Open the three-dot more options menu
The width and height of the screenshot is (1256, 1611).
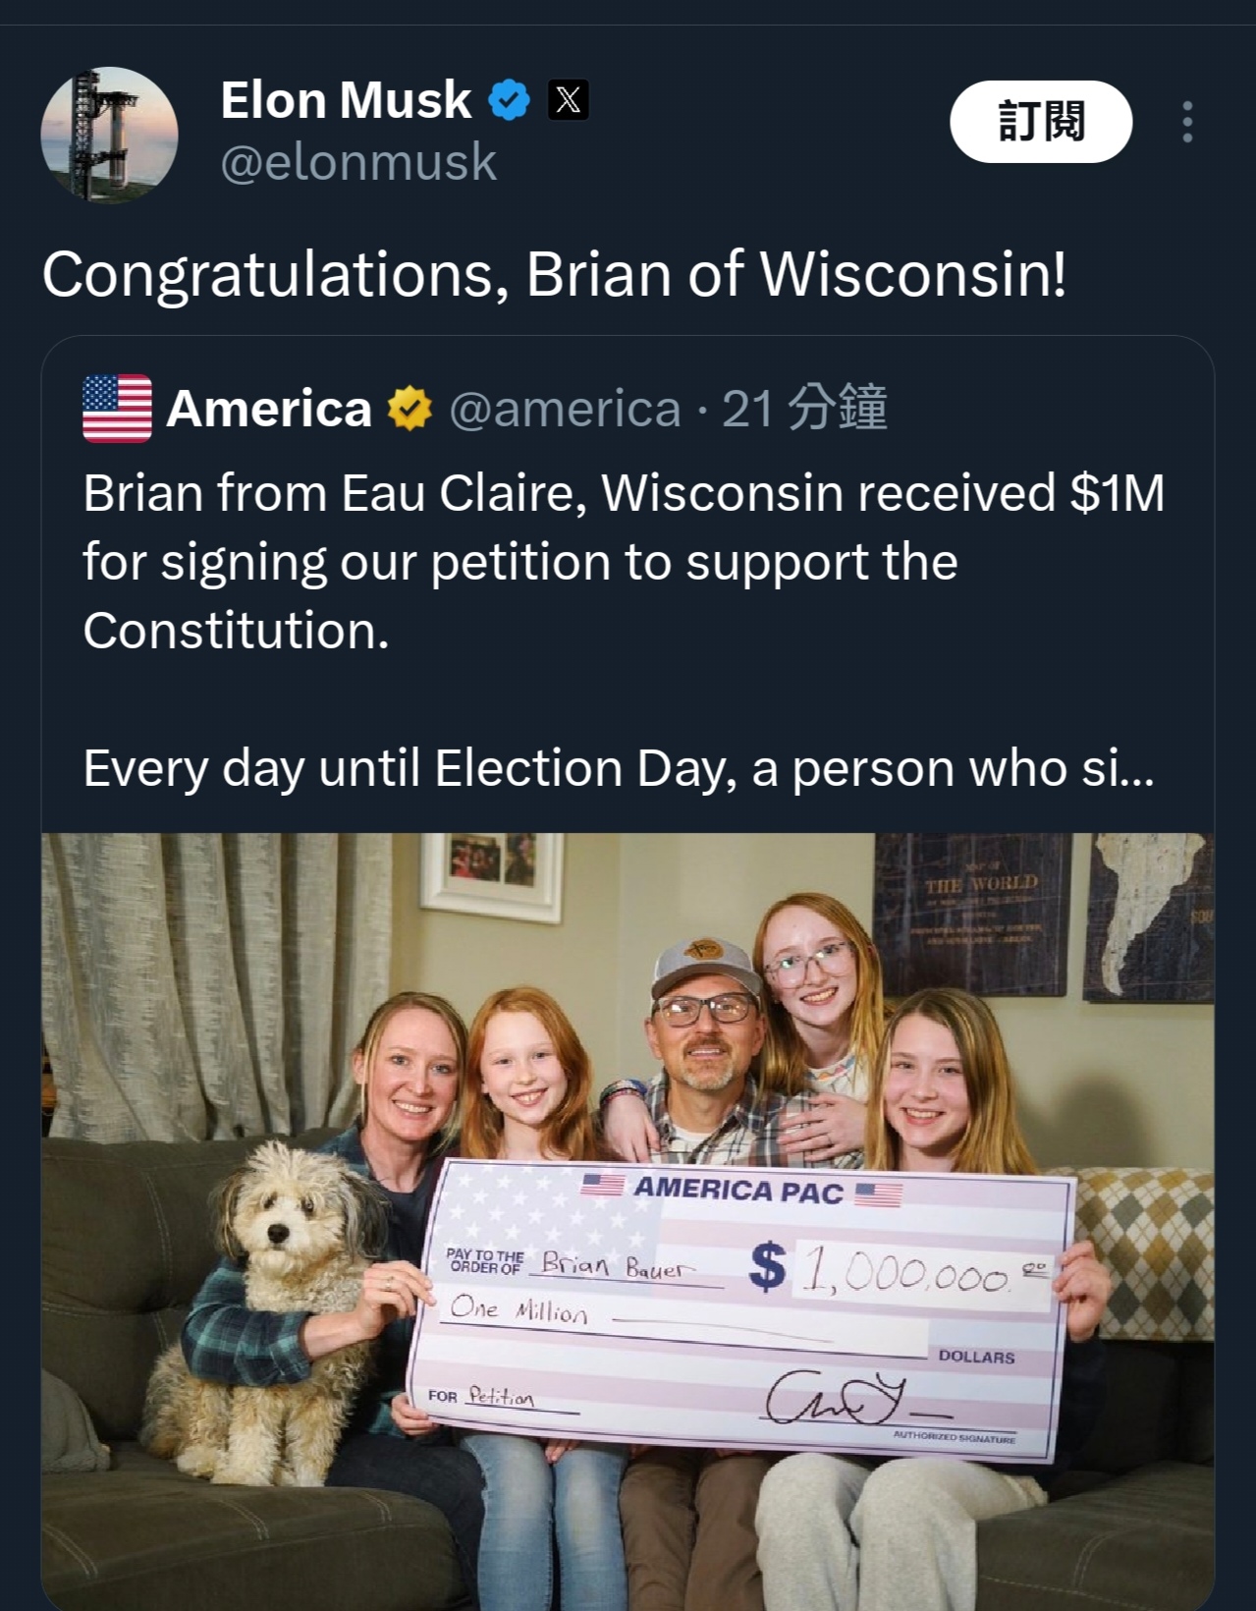tap(1187, 122)
